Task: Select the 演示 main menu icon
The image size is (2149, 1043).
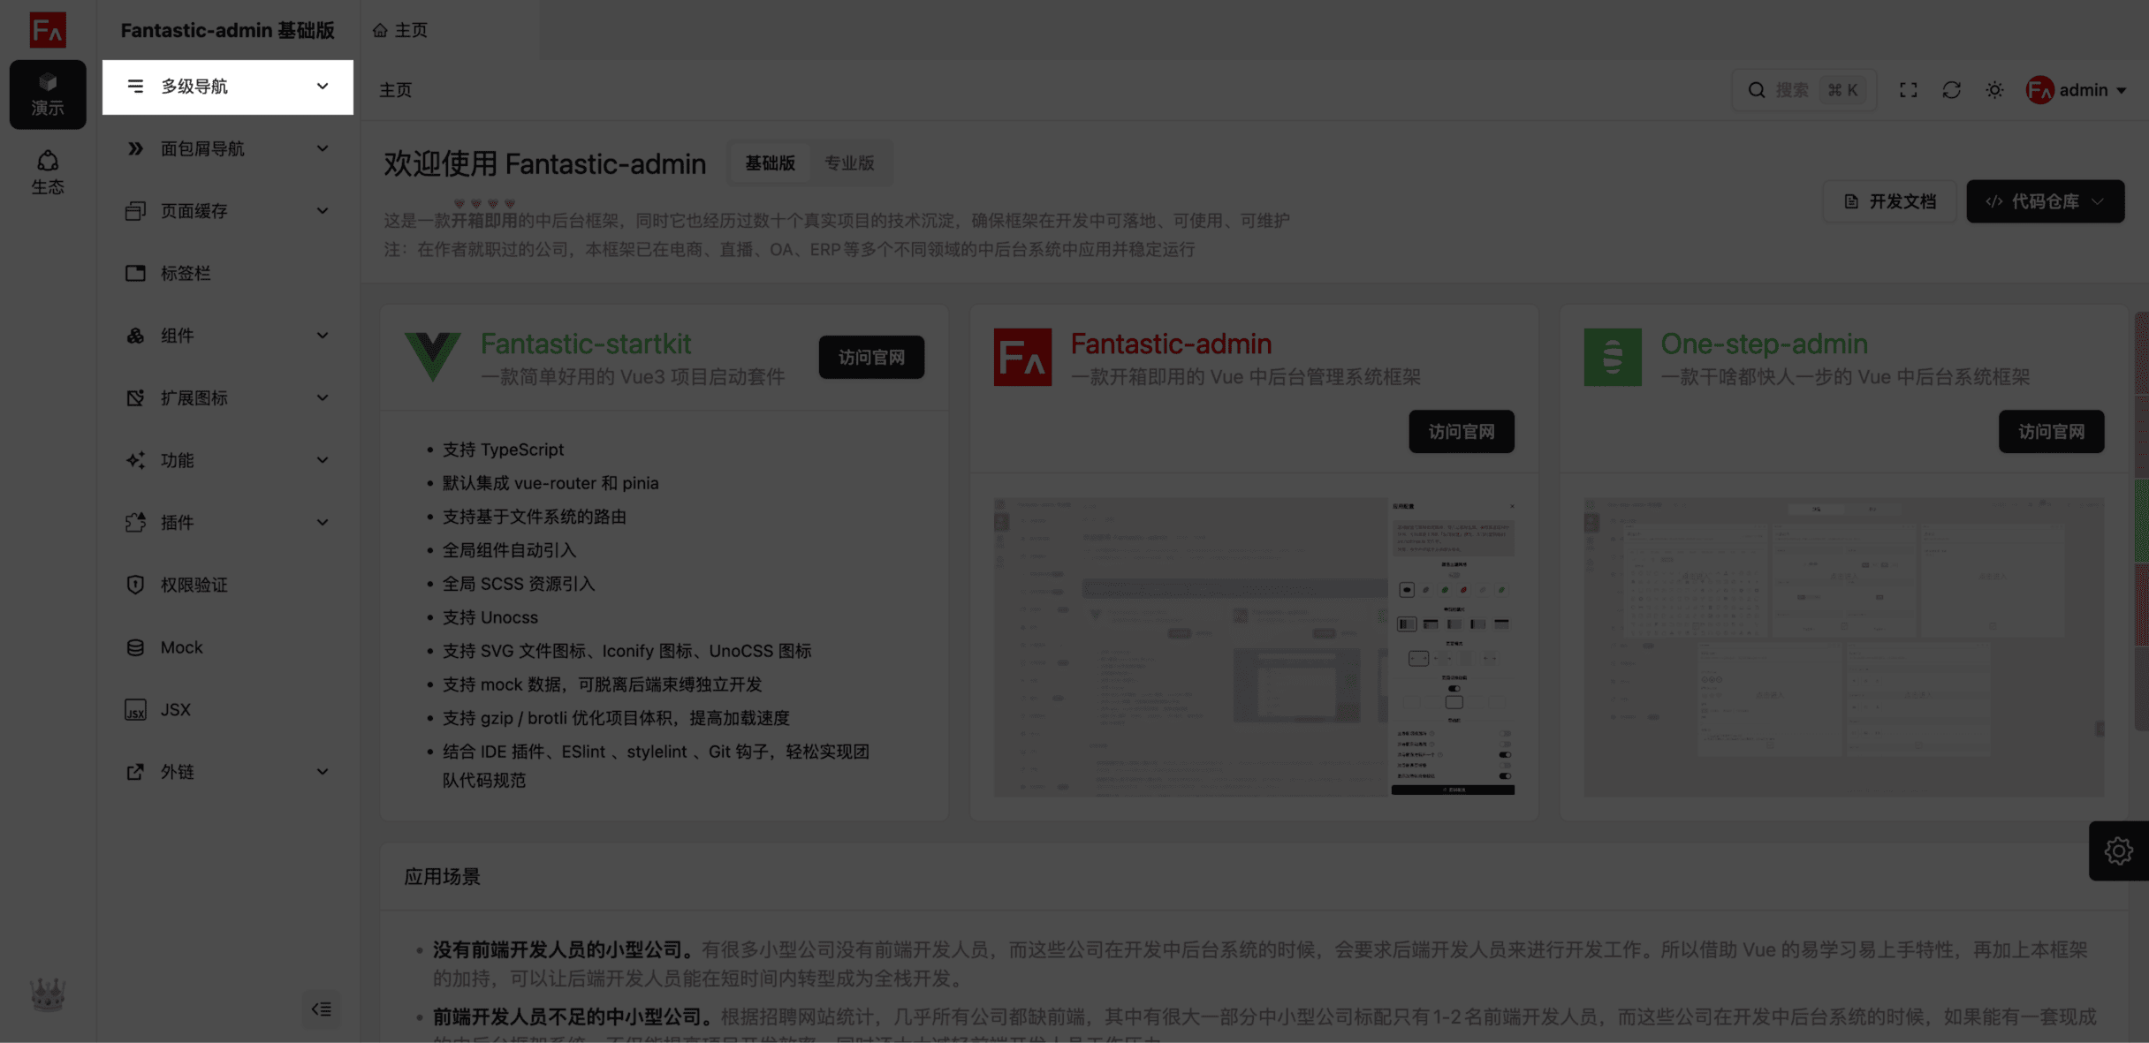Action: (x=48, y=94)
